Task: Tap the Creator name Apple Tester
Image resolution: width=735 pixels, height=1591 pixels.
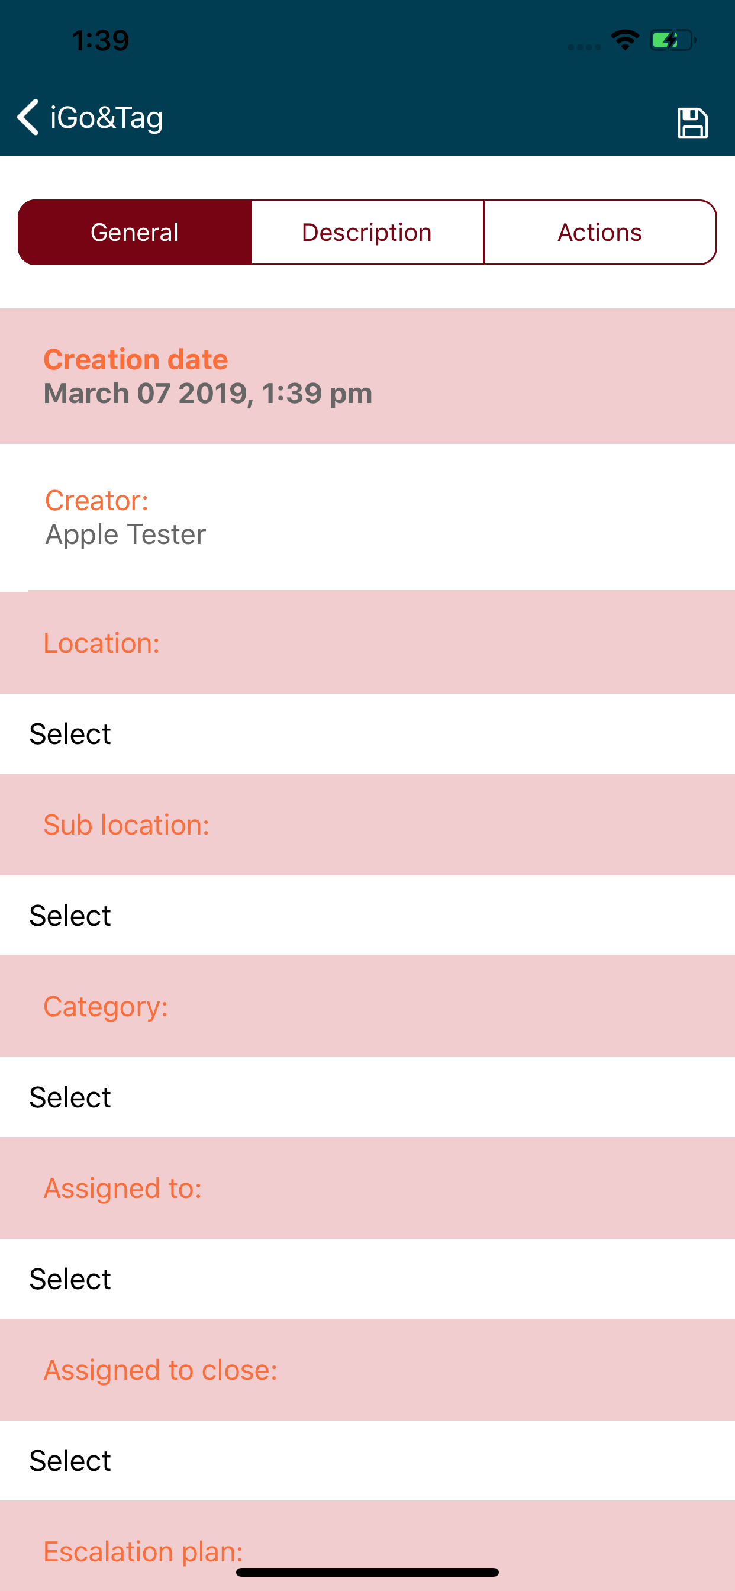Action: point(125,534)
